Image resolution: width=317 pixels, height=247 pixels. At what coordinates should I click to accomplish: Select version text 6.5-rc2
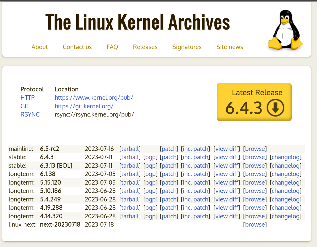click(50, 149)
